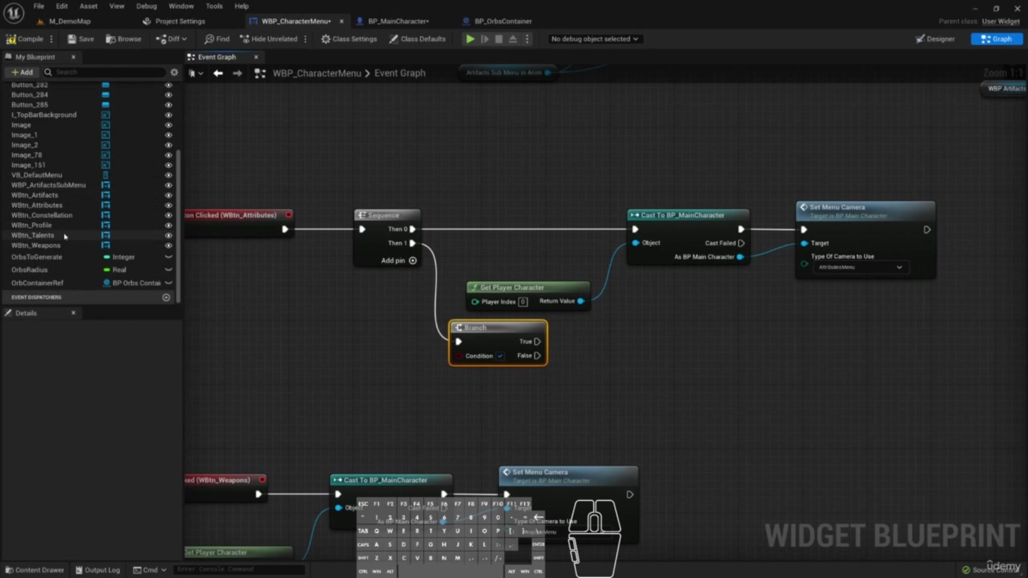Click OrbsToGenerate Integer type pill
The height and width of the screenshot is (578, 1028).
click(119, 257)
